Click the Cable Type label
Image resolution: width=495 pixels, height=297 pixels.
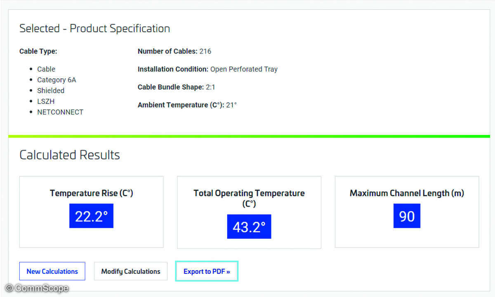38,52
